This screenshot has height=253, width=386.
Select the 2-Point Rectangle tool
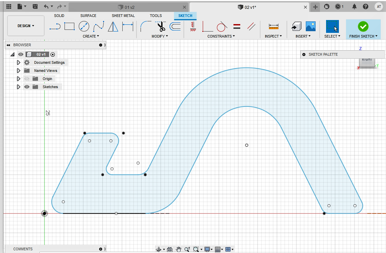pos(69,26)
